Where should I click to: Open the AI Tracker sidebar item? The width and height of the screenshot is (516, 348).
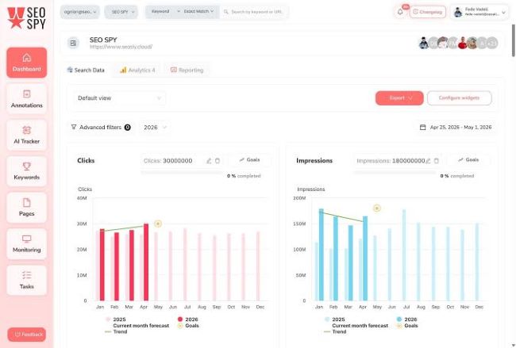pos(27,135)
